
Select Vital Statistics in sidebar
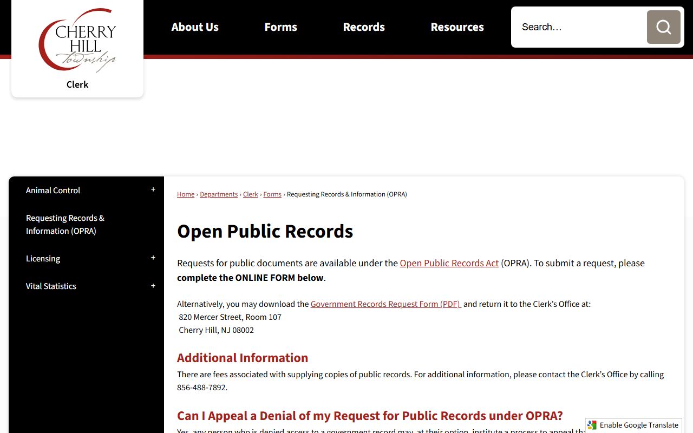[51, 286]
